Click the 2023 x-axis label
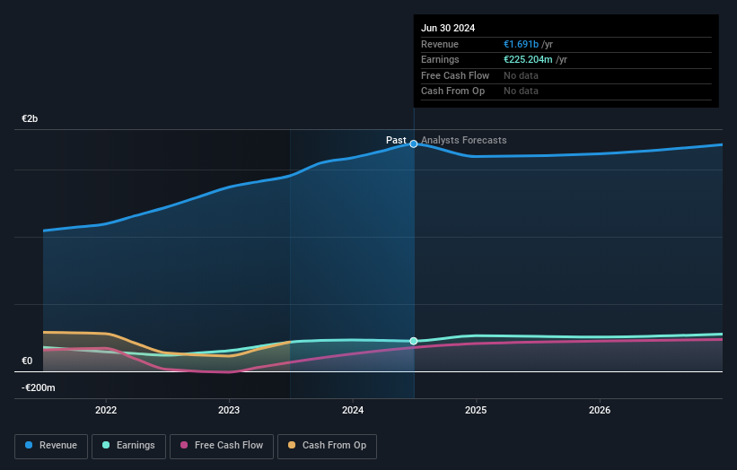Viewport: 737px width, 470px height. pyautogui.click(x=229, y=411)
